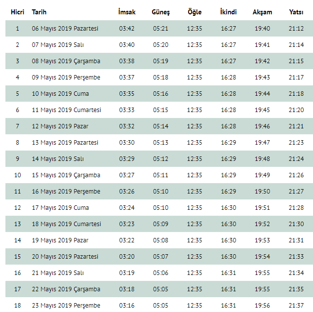Click the Güneş column header

click(x=160, y=12)
